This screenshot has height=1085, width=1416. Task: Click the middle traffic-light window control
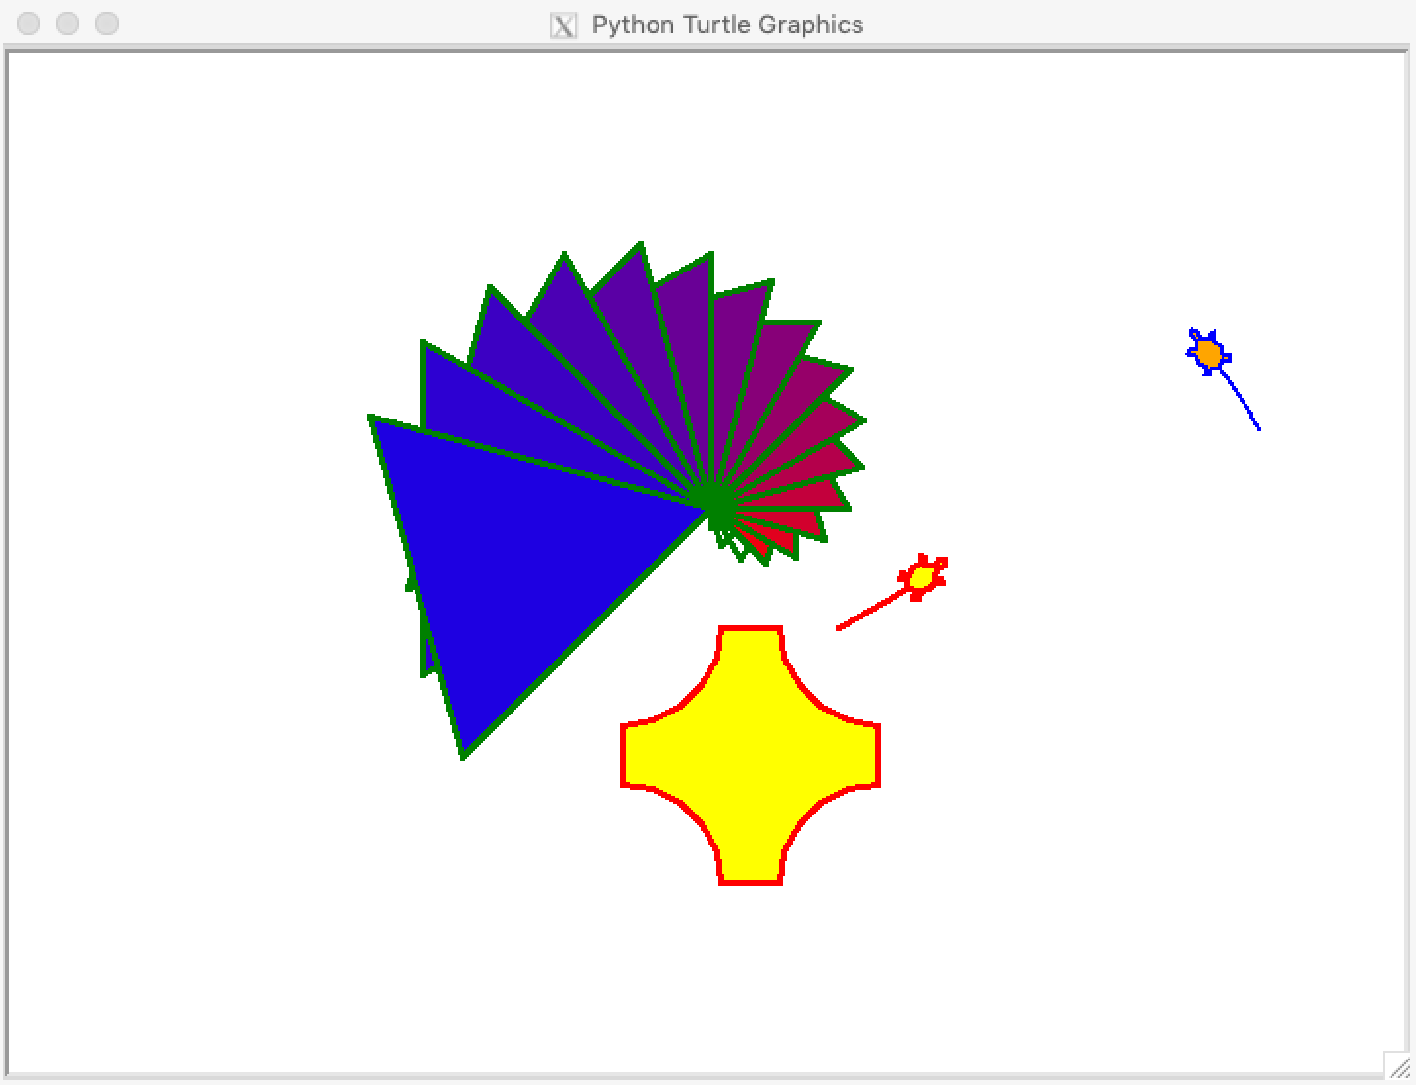pos(68,25)
